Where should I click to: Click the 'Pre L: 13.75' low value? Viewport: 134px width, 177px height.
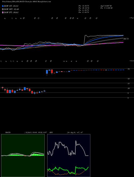point(84,10)
